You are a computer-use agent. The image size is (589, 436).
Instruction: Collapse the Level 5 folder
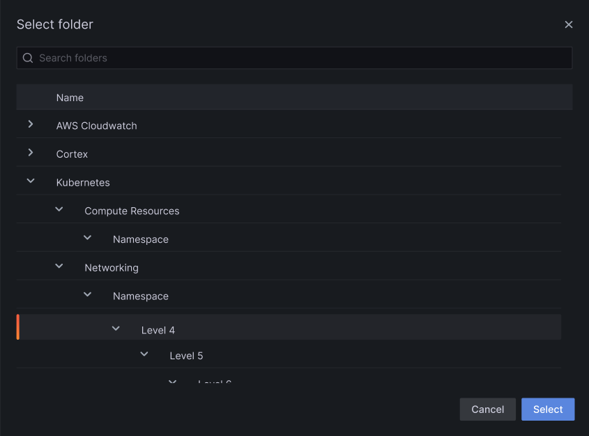[x=144, y=354]
